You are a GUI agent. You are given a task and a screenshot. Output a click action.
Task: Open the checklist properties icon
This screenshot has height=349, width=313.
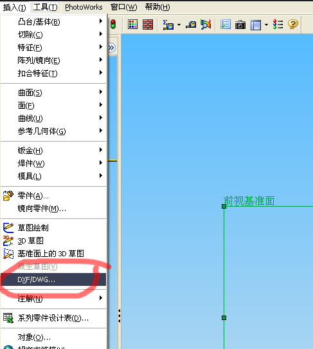point(226,24)
